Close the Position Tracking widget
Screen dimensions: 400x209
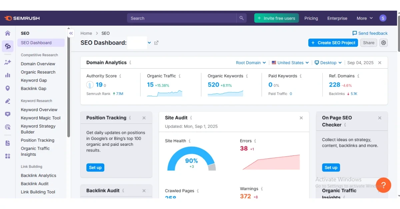tap(144, 118)
